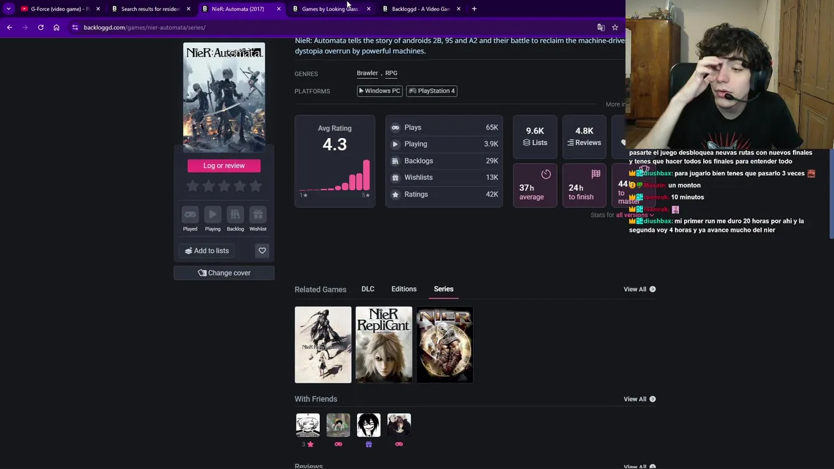
Task: Click Add to lists button
Action: 207,251
